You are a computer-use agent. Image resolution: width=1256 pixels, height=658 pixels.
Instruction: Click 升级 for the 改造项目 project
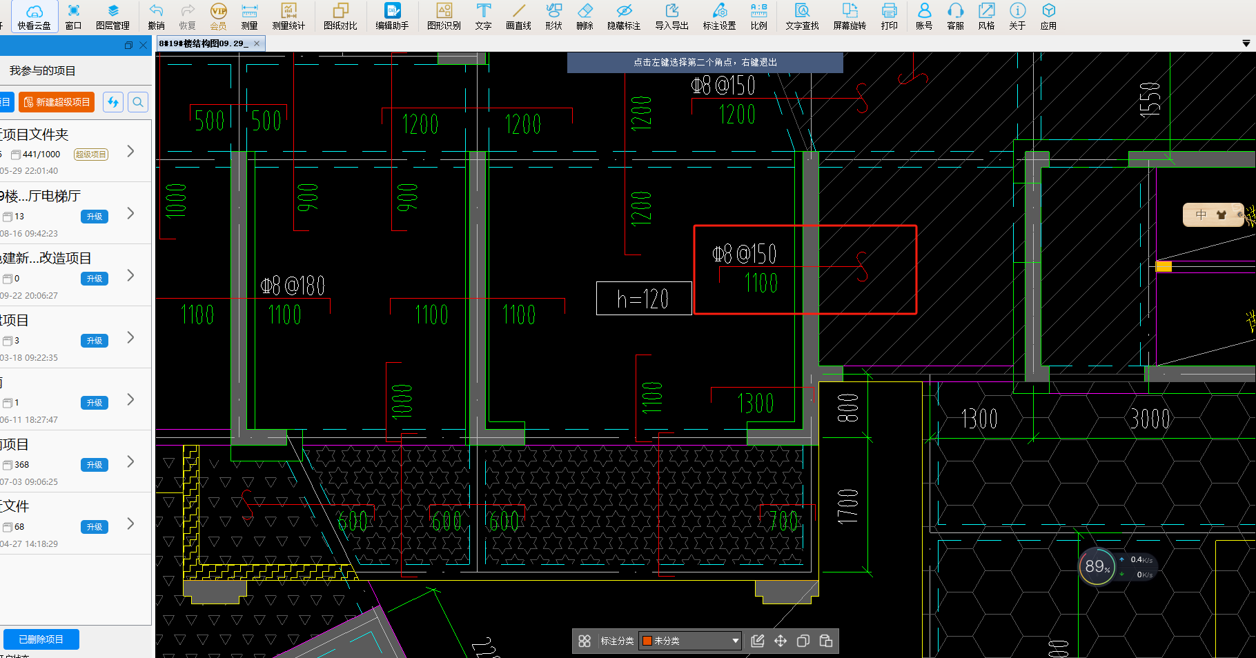tap(95, 279)
